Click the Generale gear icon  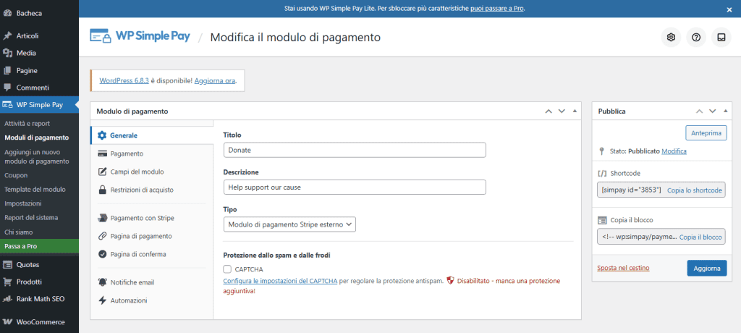pos(101,135)
